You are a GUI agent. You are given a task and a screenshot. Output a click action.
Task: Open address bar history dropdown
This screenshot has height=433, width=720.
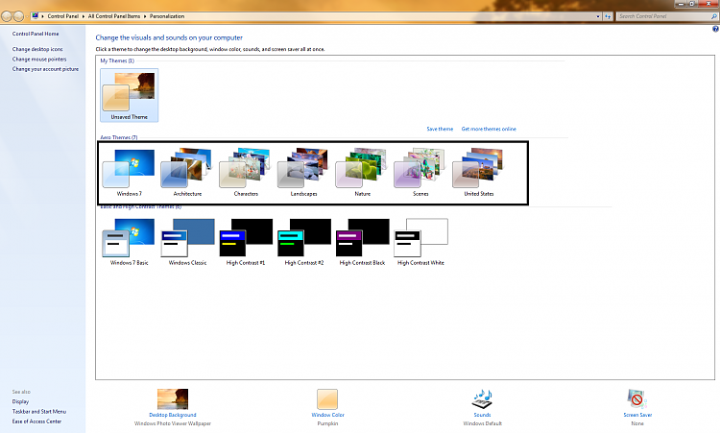(598, 16)
